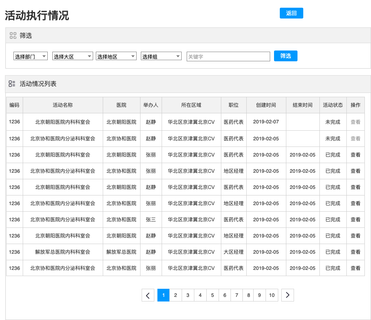This screenshot has width=371, height=320.
Task: Click the 解放军总医院 hospital cell
Action: pos(121,252)
